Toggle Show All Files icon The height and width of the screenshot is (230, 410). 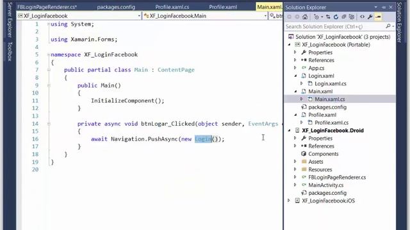352,17
